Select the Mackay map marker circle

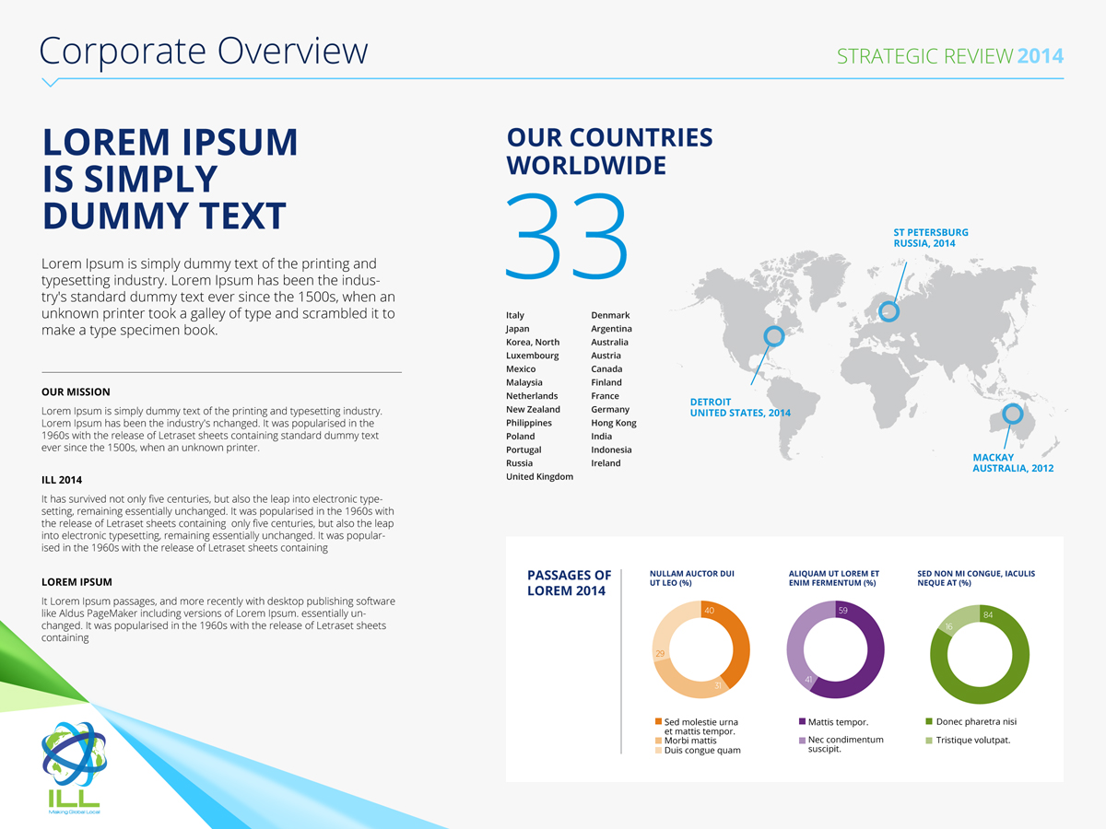coord(1013,414)
